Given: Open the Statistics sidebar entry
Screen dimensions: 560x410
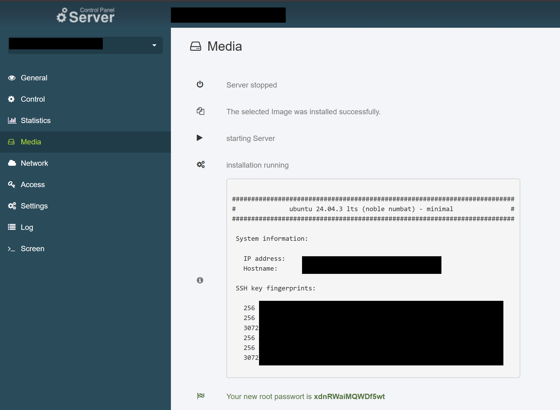Looking at the screenshot, I should 36,120.
